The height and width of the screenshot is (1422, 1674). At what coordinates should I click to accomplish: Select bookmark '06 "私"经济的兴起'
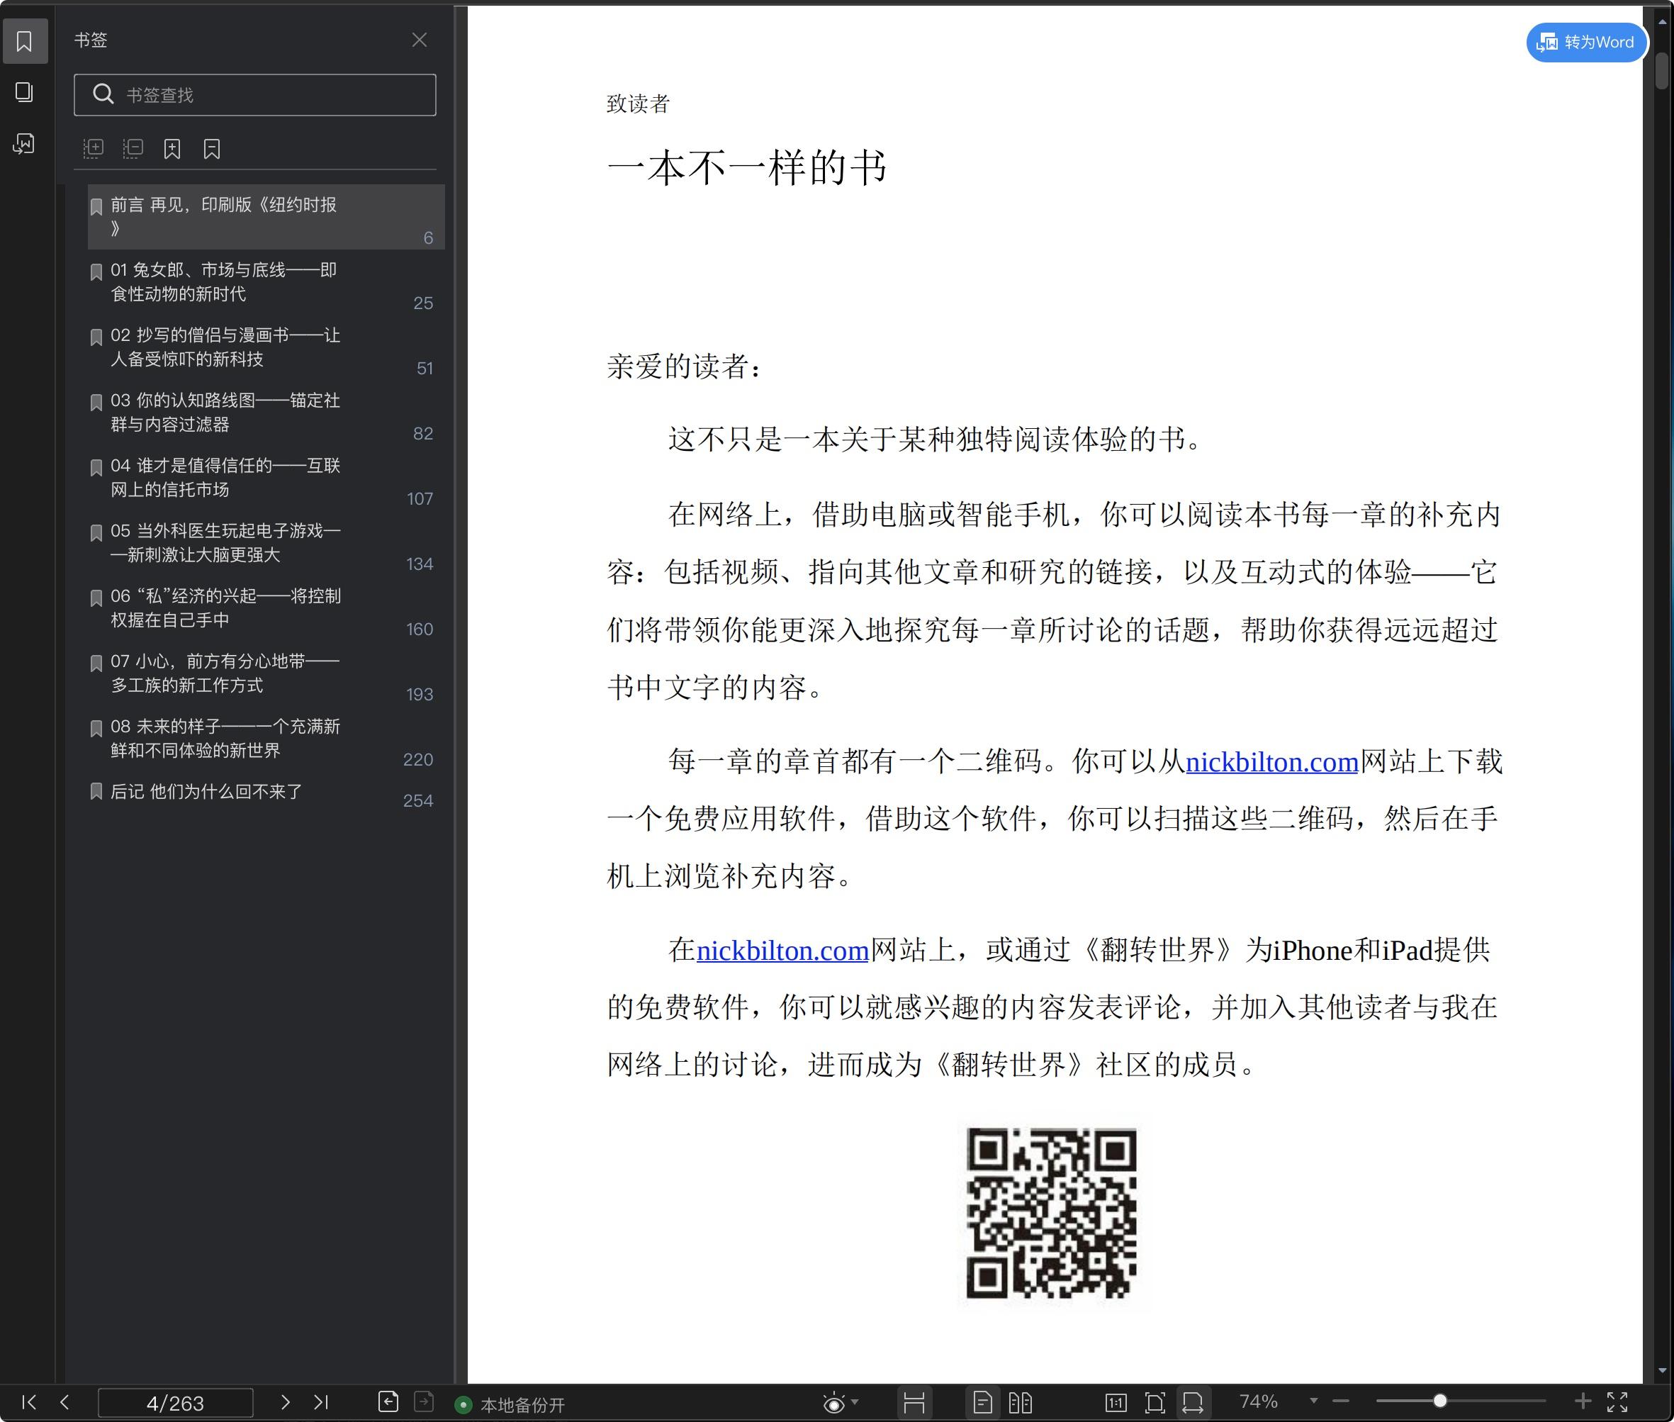coord(266,609)
